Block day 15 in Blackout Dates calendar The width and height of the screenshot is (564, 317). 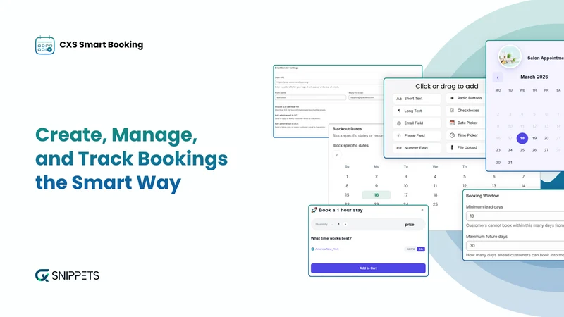tap(347, 195)
